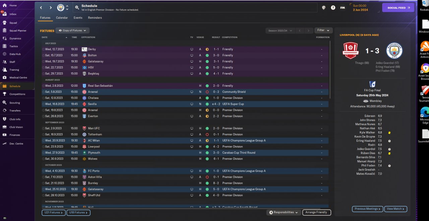Click the Manchester City club badge in header
The width and height of the screenshot is (429, 221).
pos(61,7)
